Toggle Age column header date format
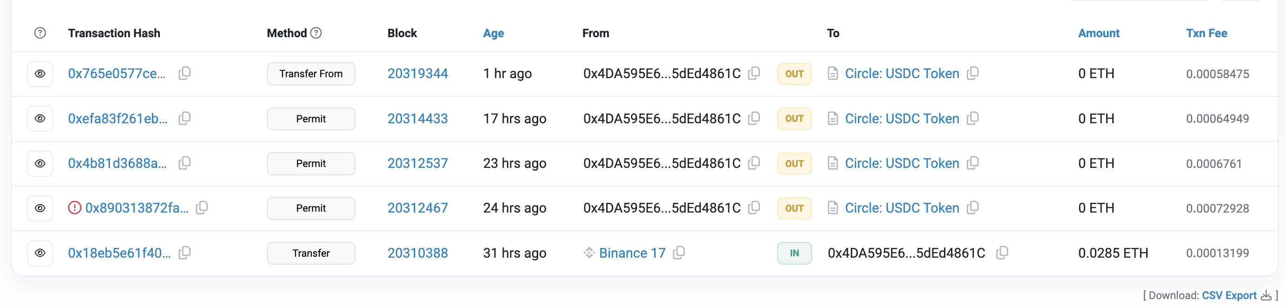Image resolution: width=1286 pixels, height=307 pixels. (493, 33)
